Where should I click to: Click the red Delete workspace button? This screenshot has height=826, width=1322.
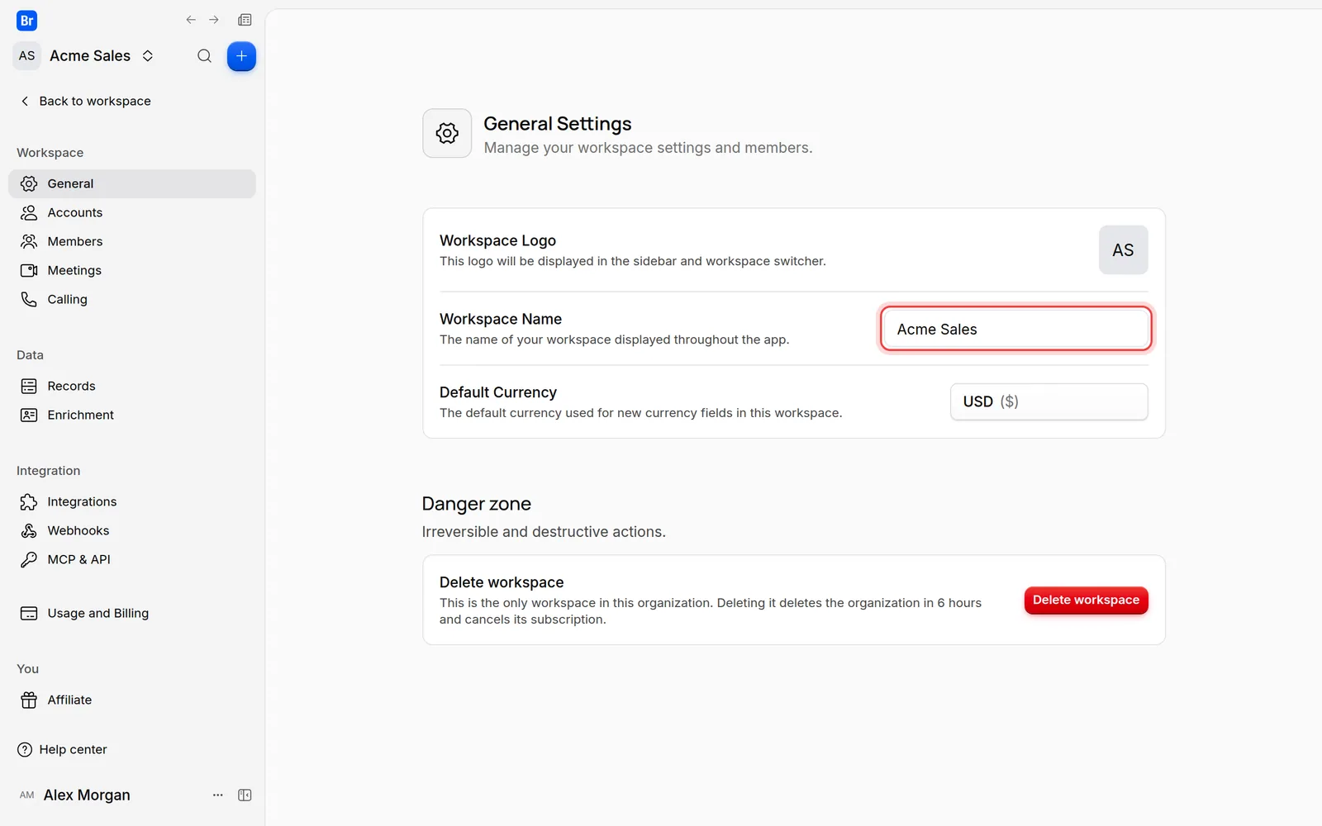click(1086, 600)
